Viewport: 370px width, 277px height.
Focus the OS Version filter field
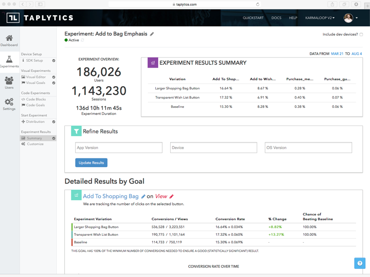(x=308, y=148)
